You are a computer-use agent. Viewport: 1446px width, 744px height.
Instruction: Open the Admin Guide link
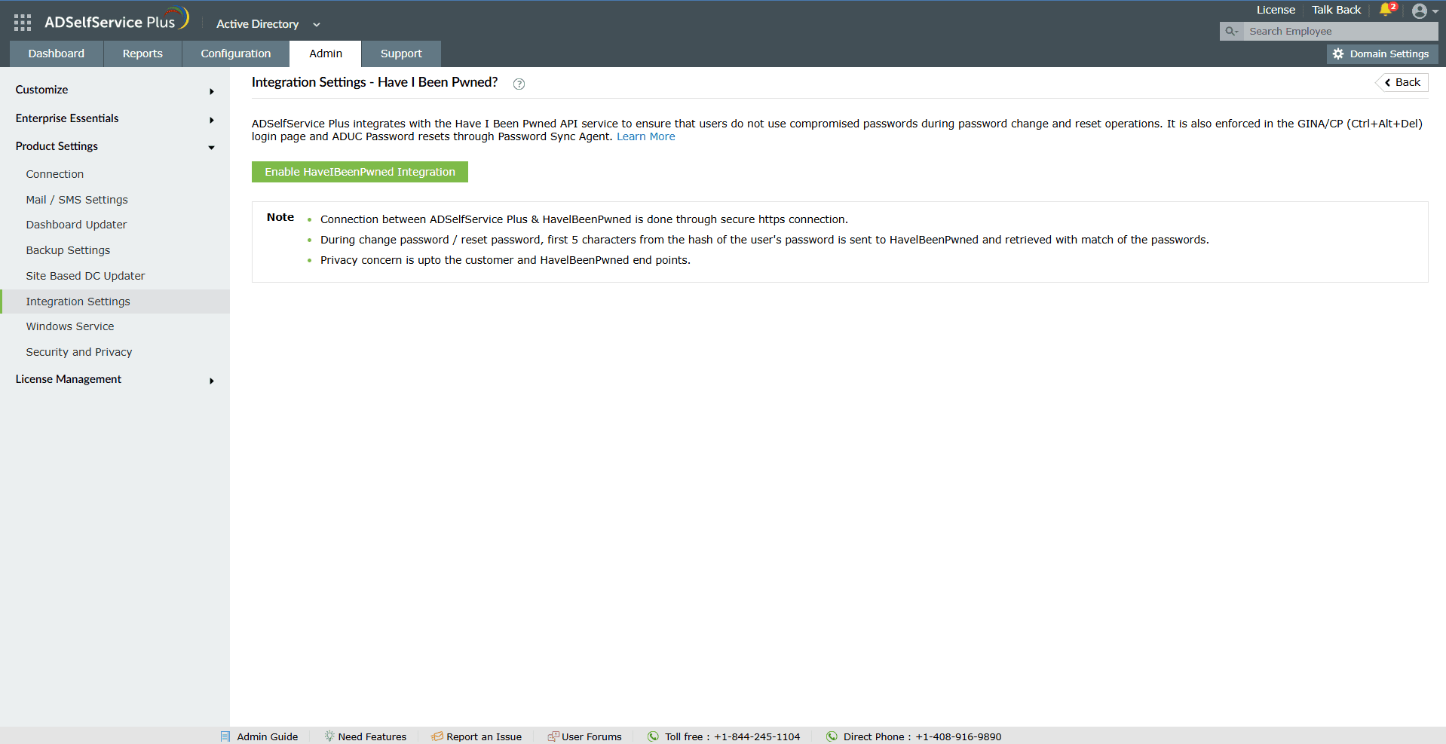(x=267, y=736)
